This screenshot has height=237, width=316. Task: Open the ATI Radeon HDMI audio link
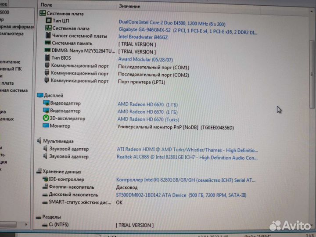point(187,150)
